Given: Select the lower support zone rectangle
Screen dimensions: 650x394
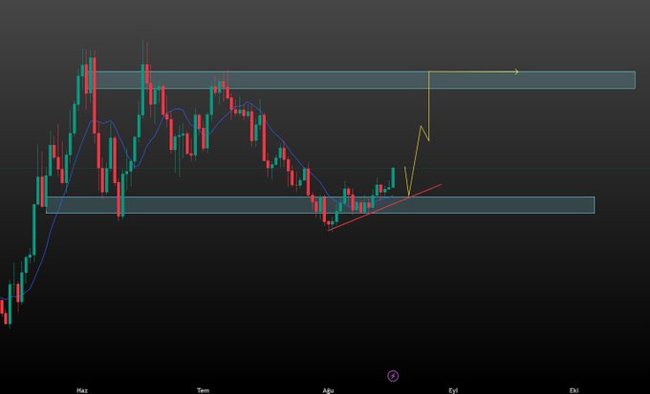Looking at the screenshot, I should pyautogui.click(x=320, y=205).
